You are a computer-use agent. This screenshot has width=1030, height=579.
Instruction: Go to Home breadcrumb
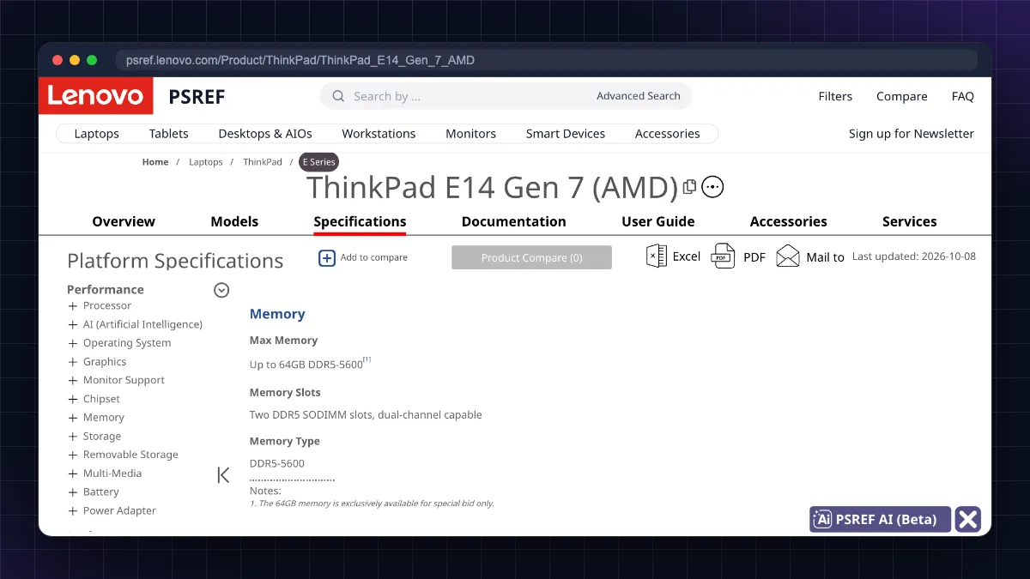(155, 162)
